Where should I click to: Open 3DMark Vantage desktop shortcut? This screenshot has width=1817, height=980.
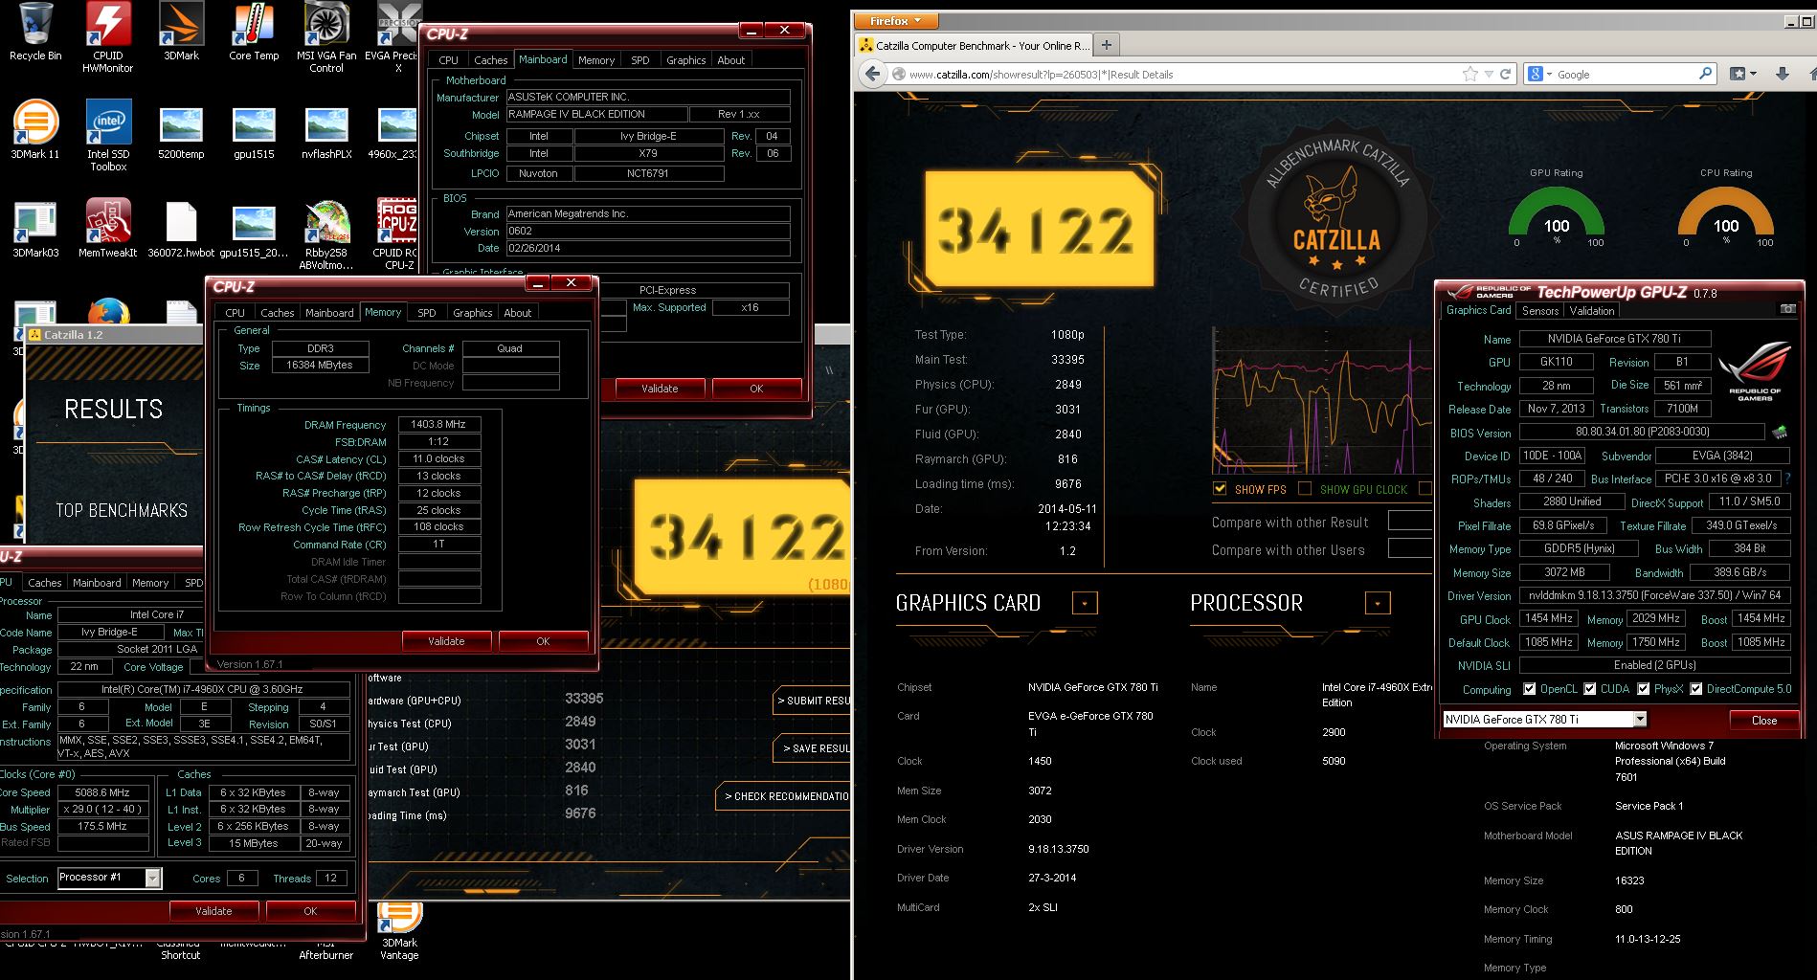[x=399, y=932]
